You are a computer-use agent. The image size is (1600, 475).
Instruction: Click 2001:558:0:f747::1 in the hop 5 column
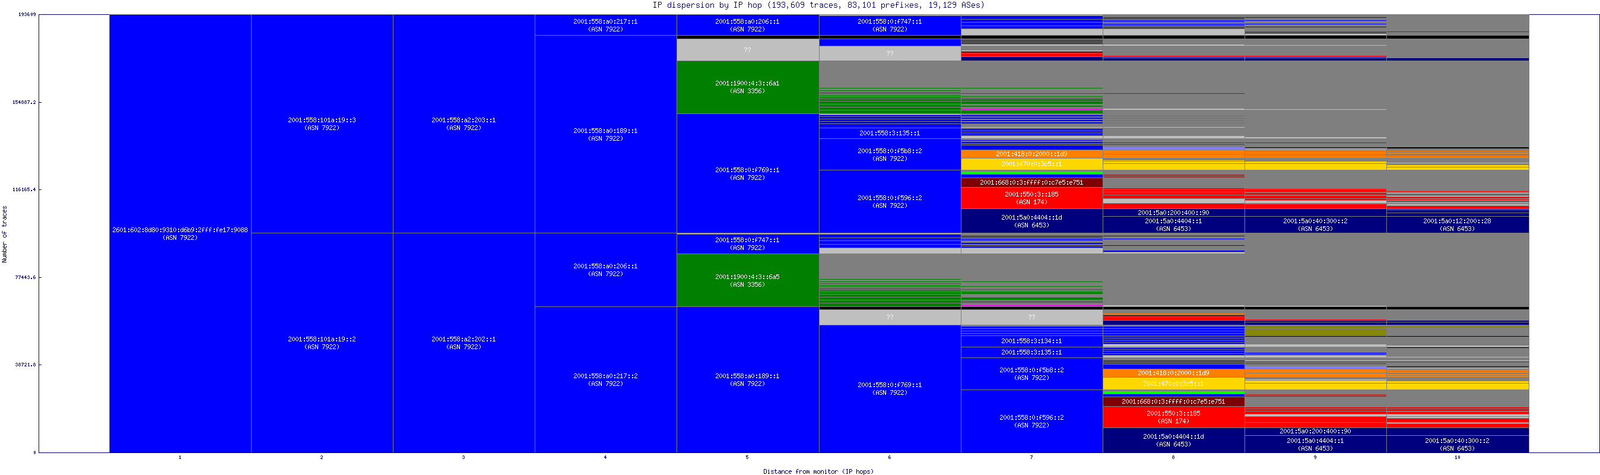pyautogui.click(x=747, y=243)
